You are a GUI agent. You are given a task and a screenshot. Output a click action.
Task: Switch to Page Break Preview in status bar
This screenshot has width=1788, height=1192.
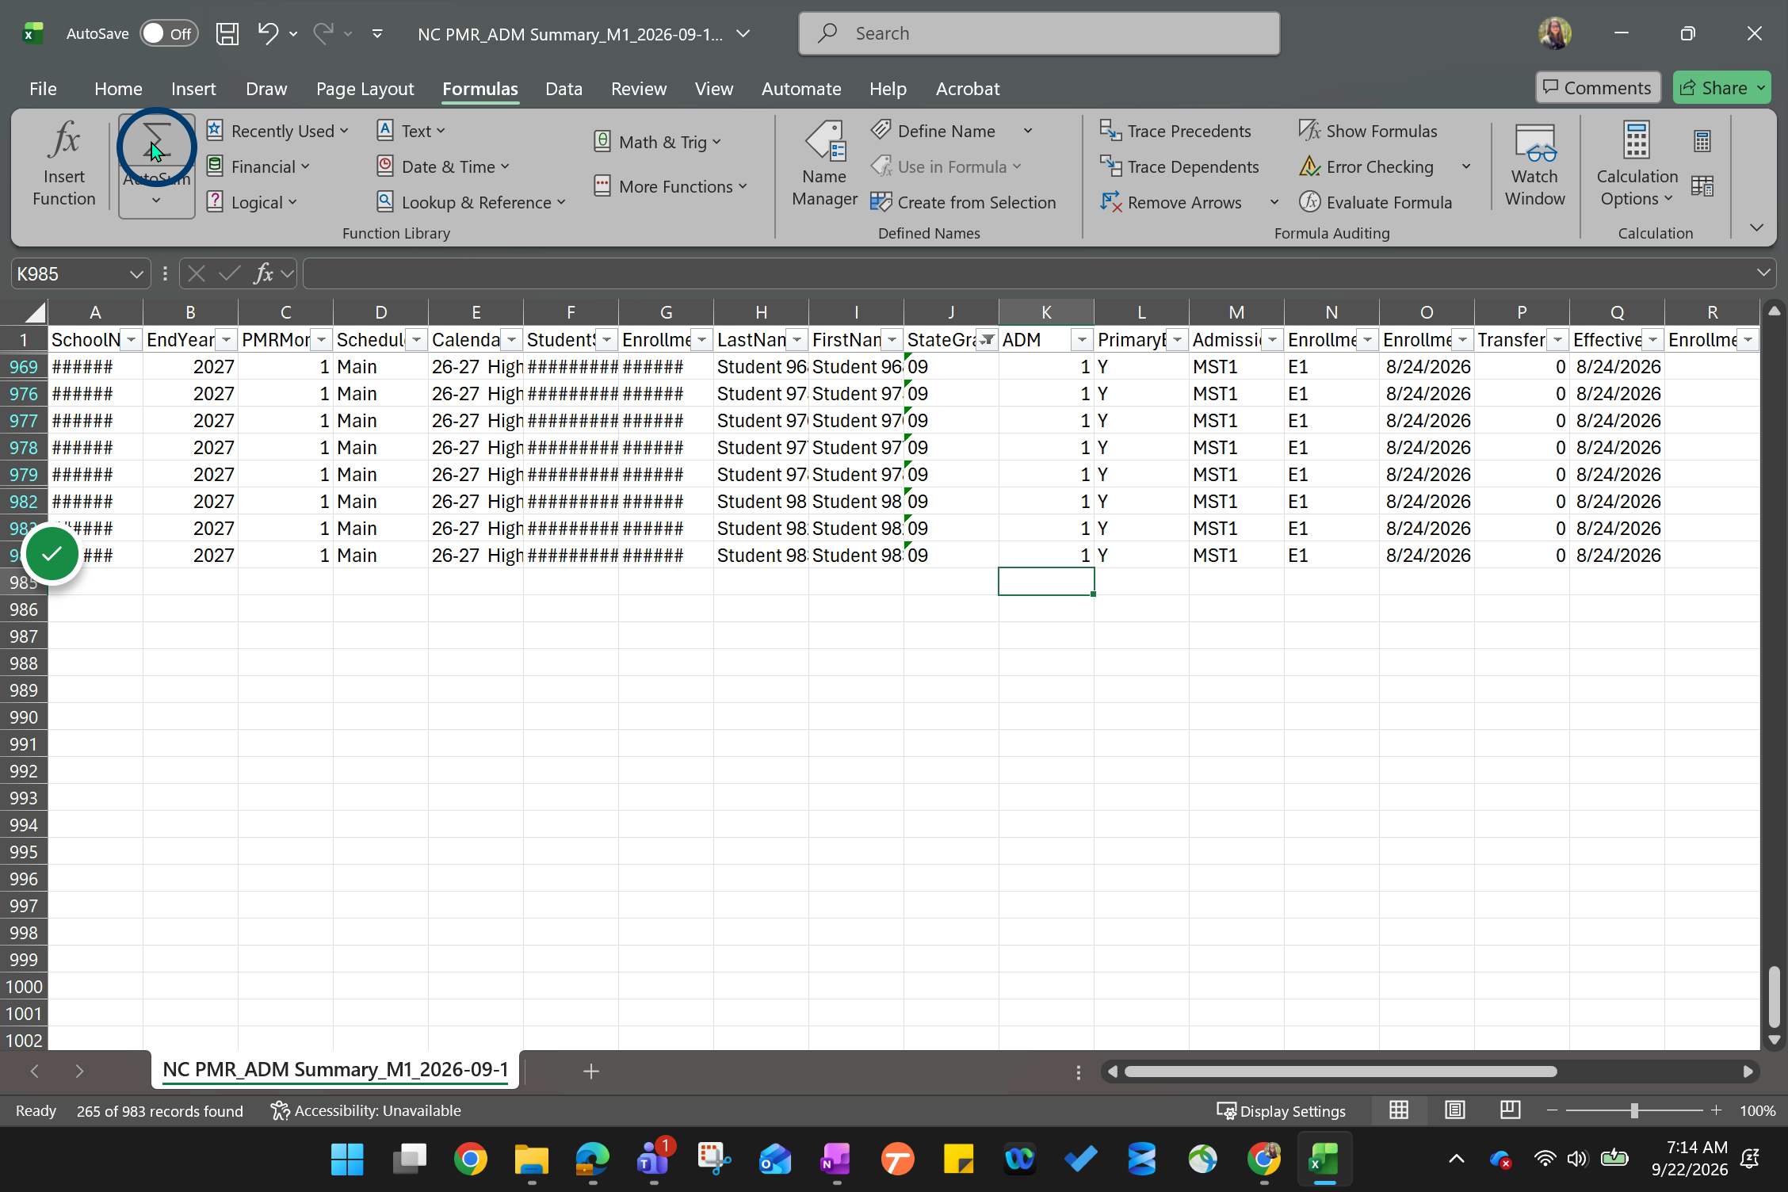[1510, 1110]
